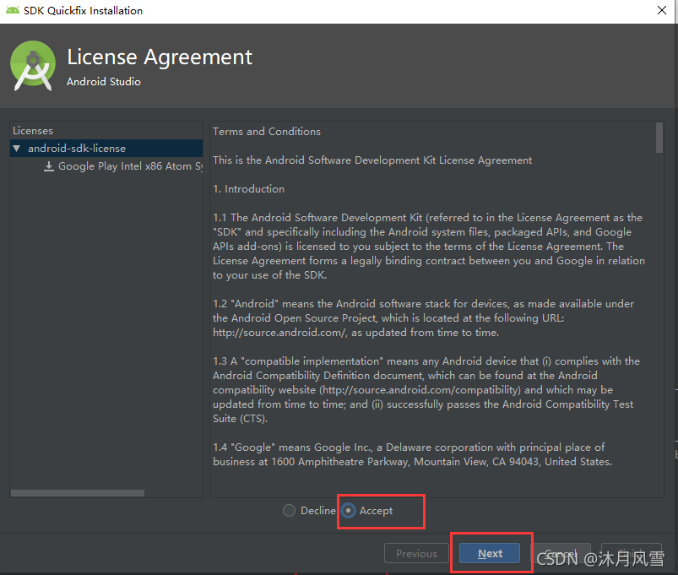678x575 pixels.
Task: Click download icon beside Google Play Intel
Action: 49,166
